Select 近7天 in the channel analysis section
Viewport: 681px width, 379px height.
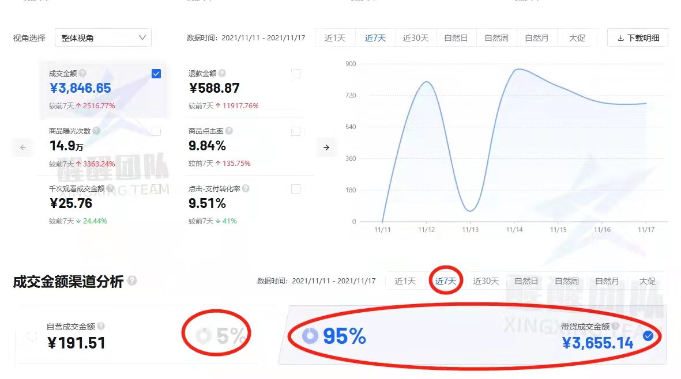(x=446, y=281)
